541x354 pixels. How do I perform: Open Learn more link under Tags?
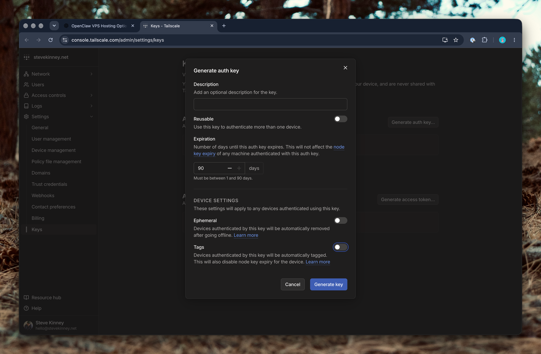pyautogui.click(x=318, y=262)
